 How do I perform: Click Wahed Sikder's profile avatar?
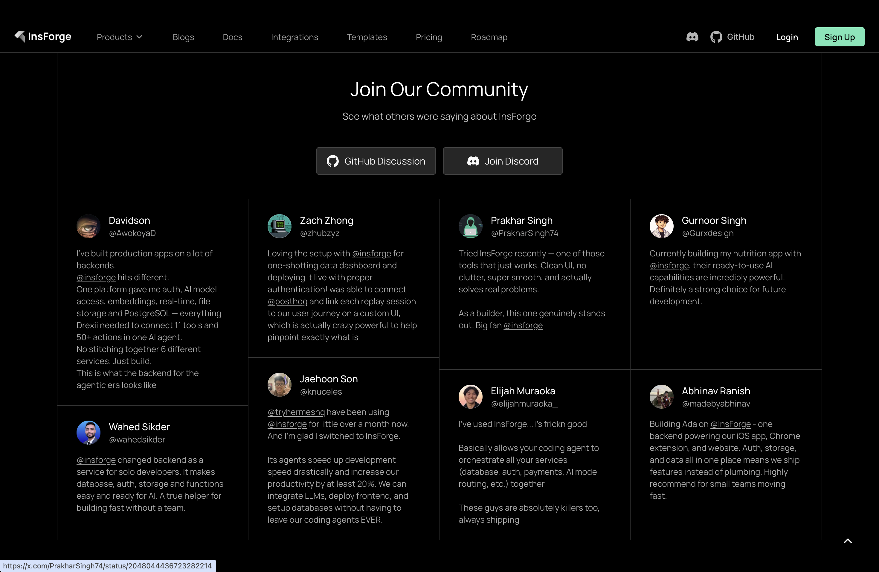[88, 433]
